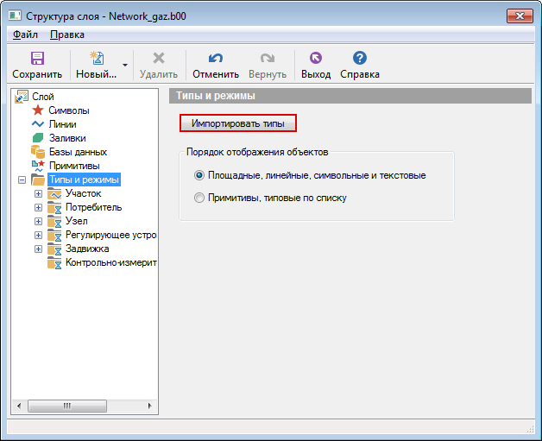Click the Отменить undo icon

point(216,58)
